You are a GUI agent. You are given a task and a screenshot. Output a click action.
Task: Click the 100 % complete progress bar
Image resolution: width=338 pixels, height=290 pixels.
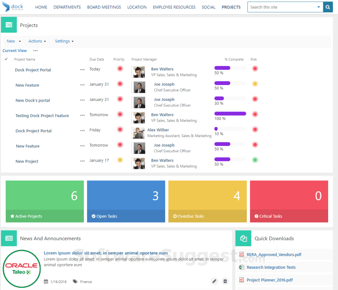230,114
